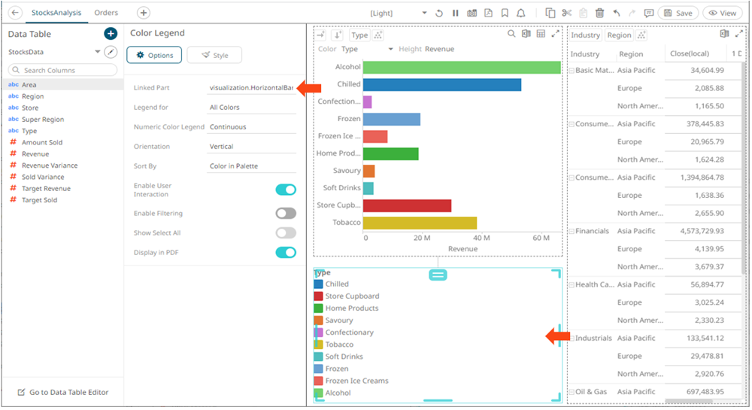The height and width of the screenshot is (410, 752).
Task: Click the Chilled color swatch in legend
Action: pyautogui.click(x=318, y=284)
